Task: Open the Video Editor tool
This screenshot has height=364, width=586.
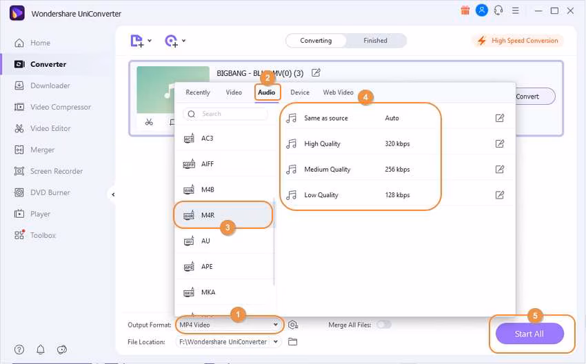Action: pos(42,128)
